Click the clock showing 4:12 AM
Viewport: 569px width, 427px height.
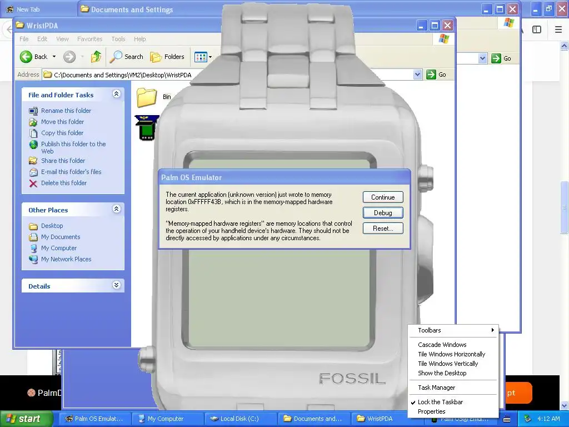[548, 419]
